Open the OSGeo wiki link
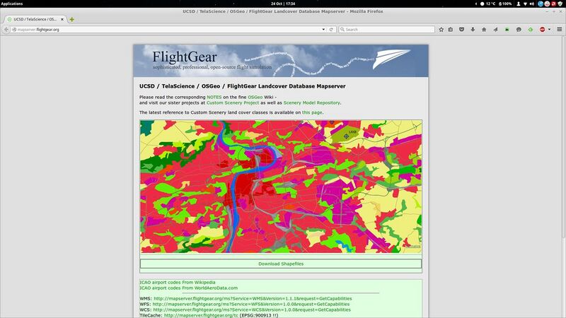This screenshot has width=566, height=318. pos(255,98)
